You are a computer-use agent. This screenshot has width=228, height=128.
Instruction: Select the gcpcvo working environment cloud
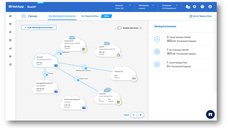pos(107,50)
